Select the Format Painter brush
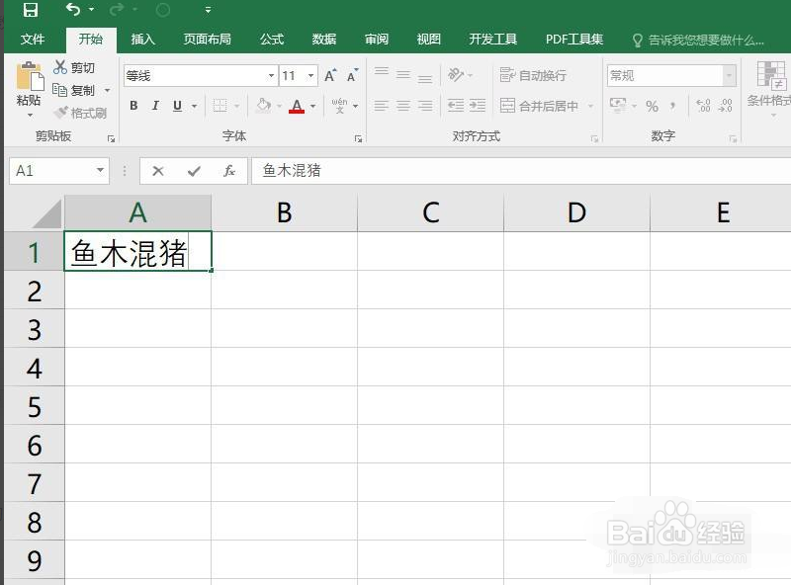The width and height of the screenshot is (791, 585). click(x=60, y=113)
